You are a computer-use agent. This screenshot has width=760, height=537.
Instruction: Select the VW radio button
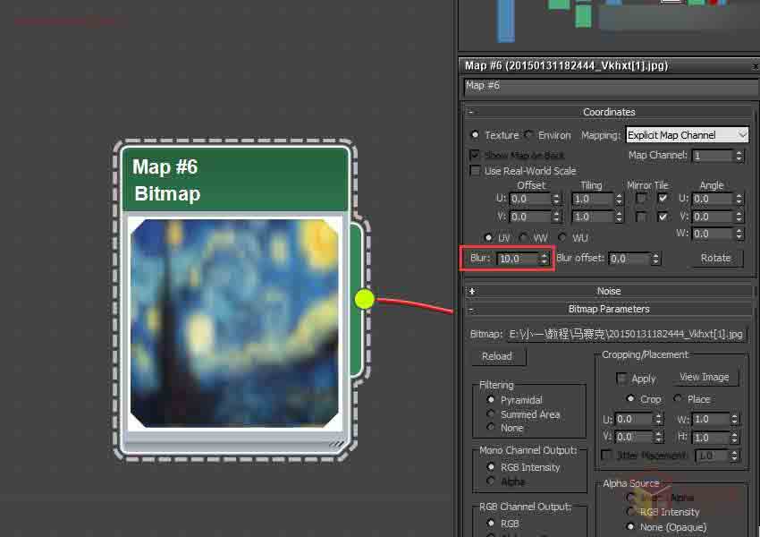click(x=523, y=238)
